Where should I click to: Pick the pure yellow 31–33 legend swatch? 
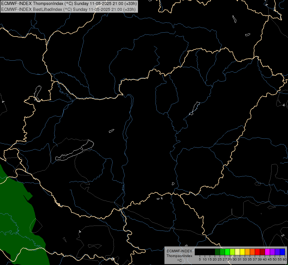[242, 252]
